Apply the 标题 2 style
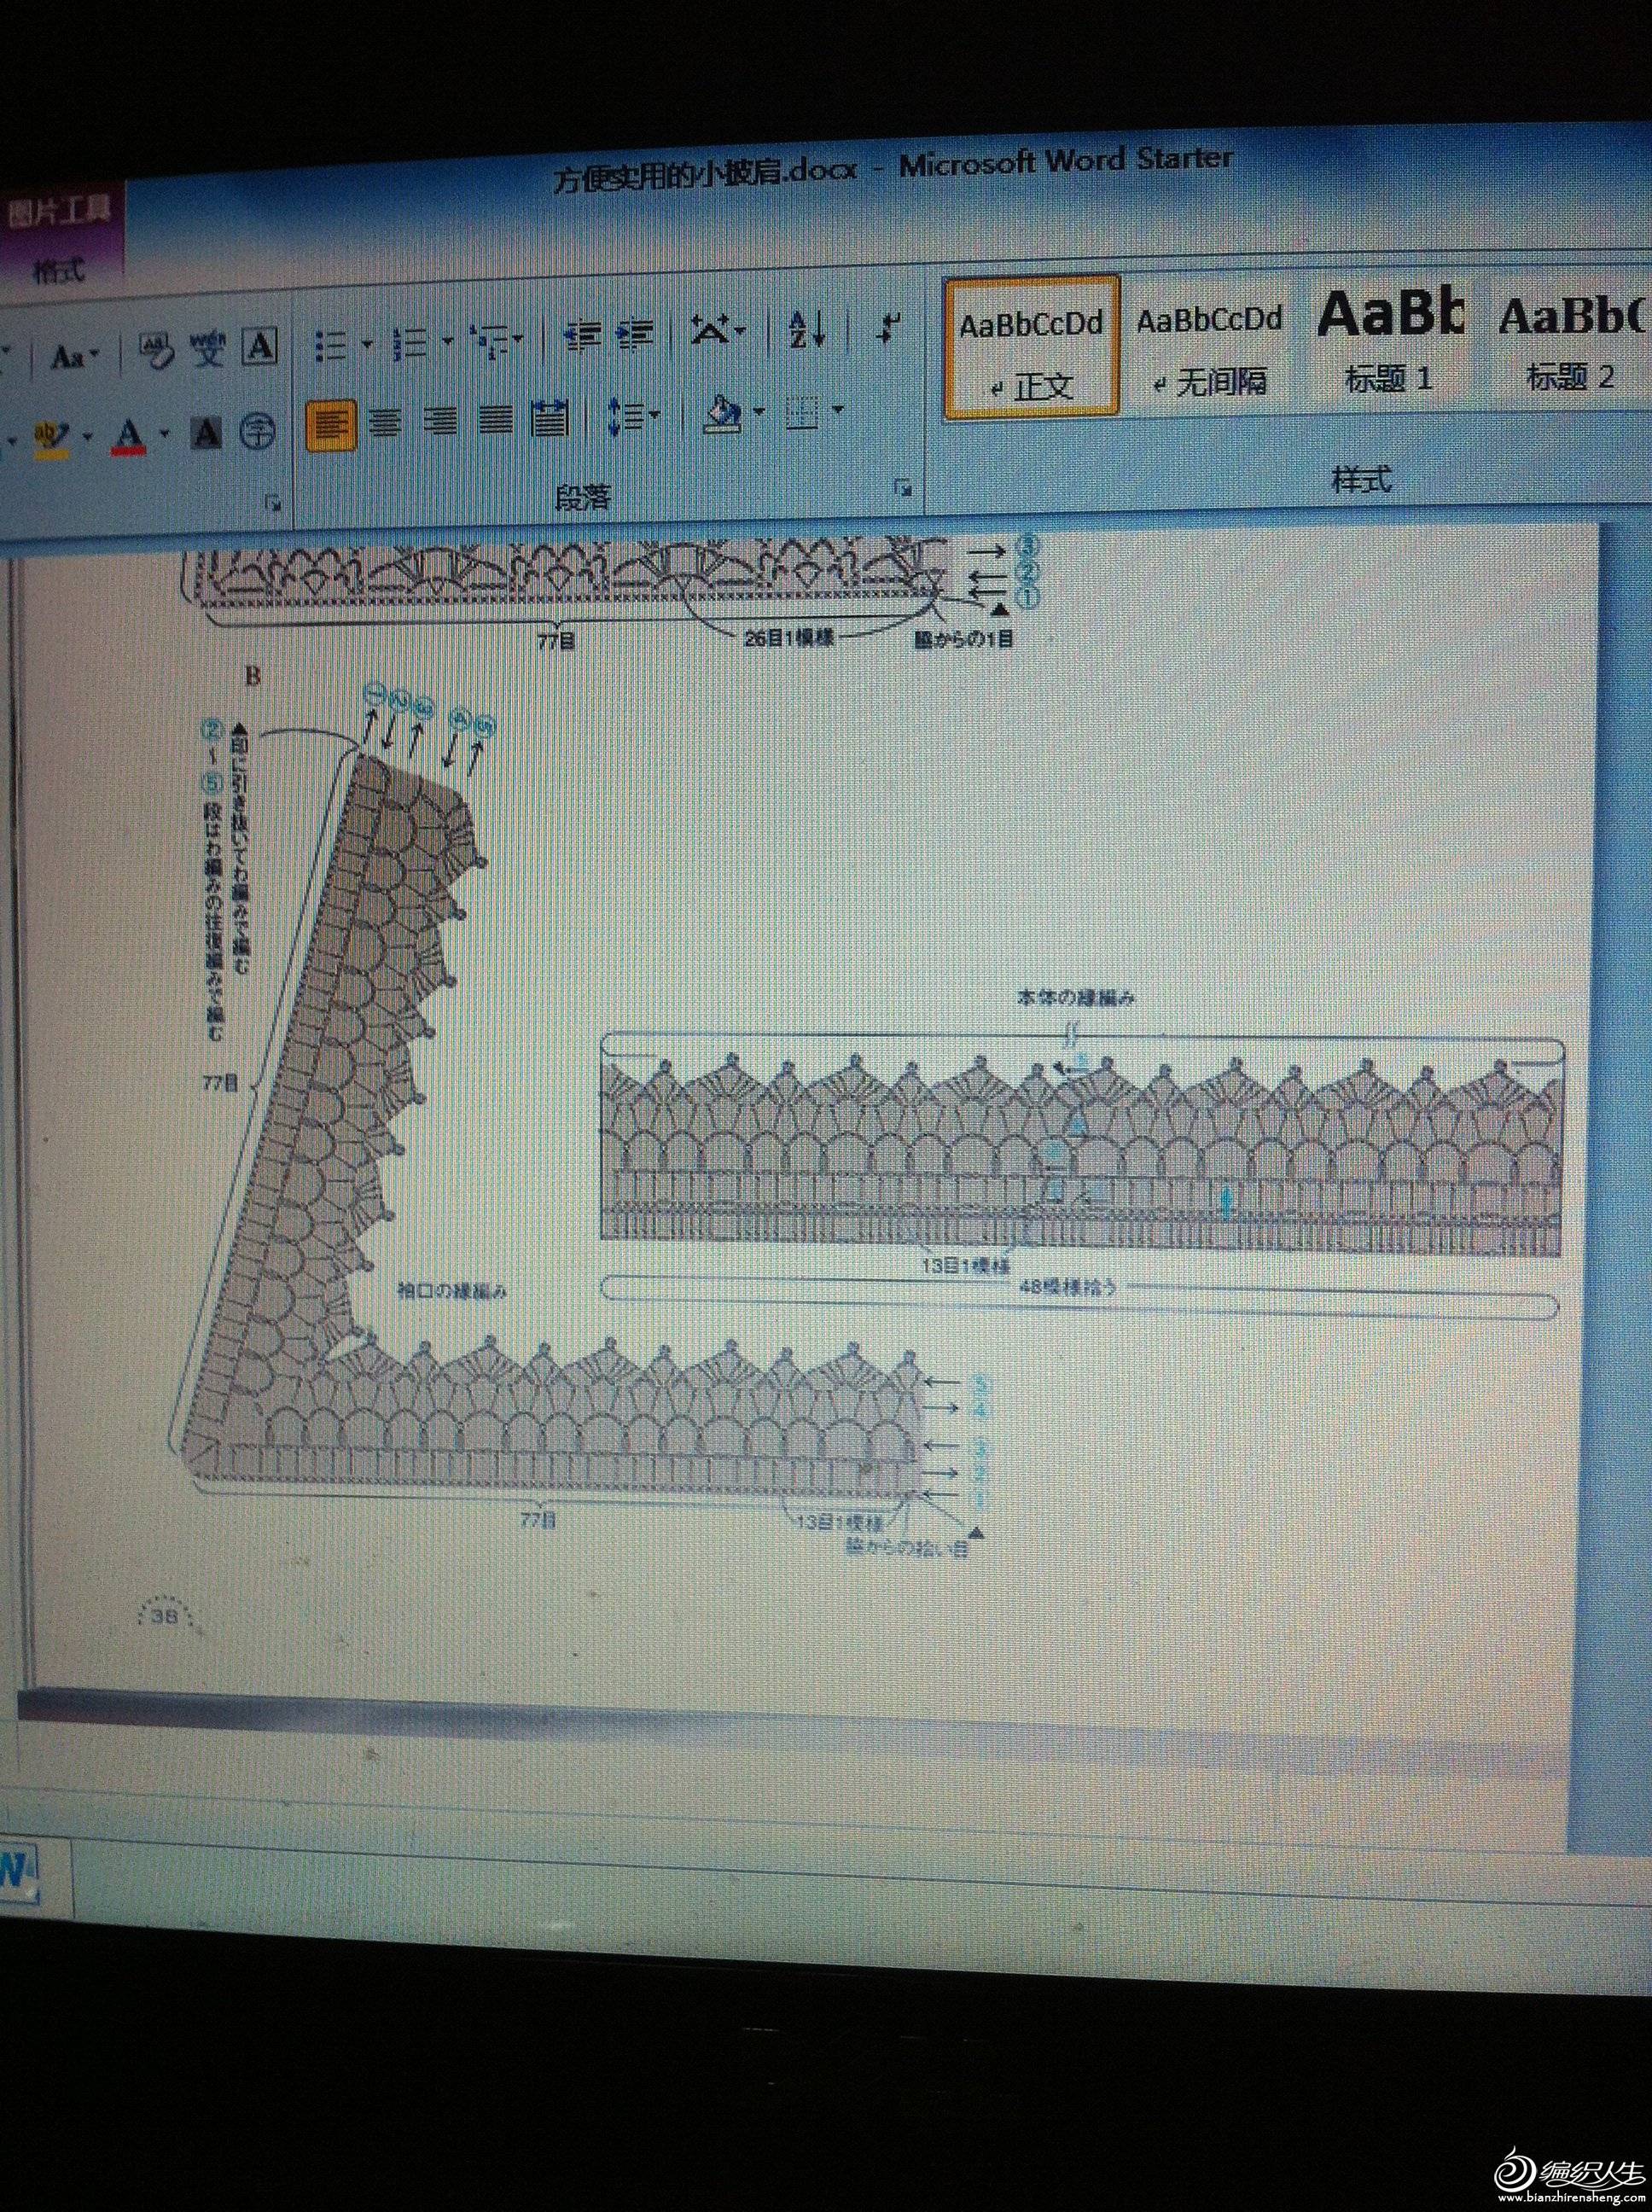This screenshot has height=2212, width=1652. (x=1572, y=340)
